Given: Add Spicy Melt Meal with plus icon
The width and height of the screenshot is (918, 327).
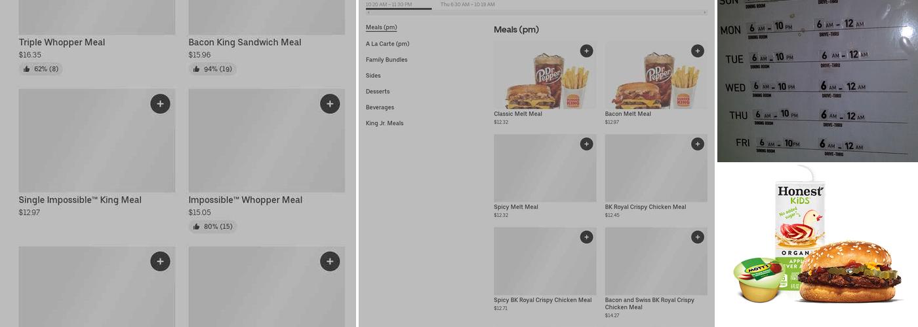Looking at the screenshot, I should (x=586, y=144).
